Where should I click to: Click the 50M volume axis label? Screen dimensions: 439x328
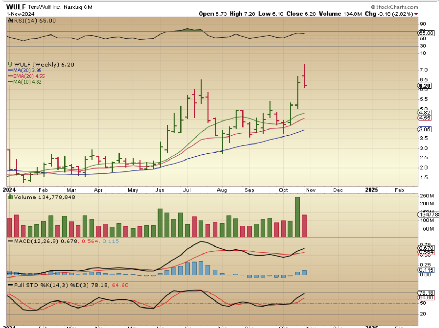coord(427,229)
